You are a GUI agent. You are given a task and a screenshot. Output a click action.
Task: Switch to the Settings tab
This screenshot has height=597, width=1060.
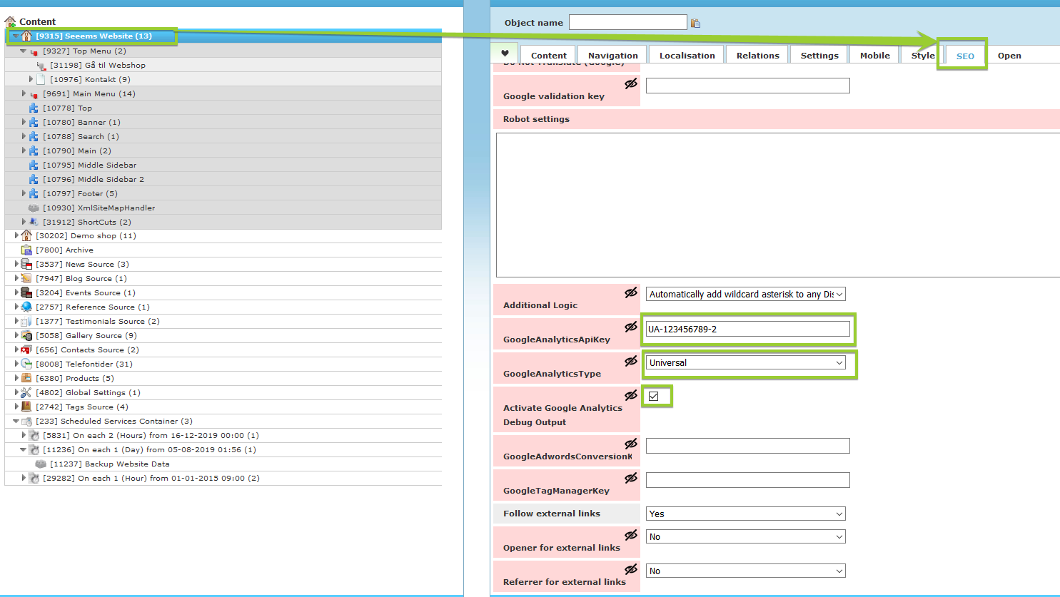click(x=819, y=55)
